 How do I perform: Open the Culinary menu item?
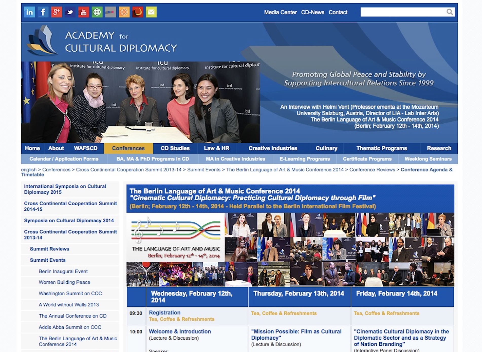pyautogui.click(x=326, y=148)
